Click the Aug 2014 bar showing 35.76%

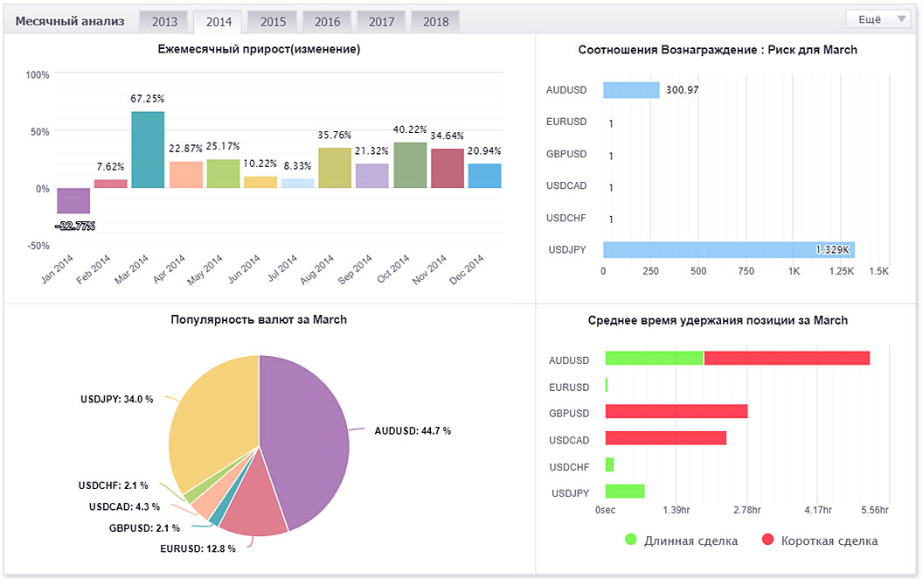[x=335, y=168]
